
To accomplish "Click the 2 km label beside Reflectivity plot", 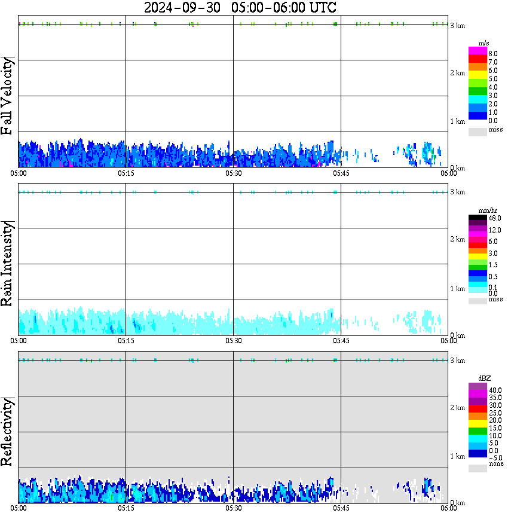I will pyautogui.click(x=457, y=408).
